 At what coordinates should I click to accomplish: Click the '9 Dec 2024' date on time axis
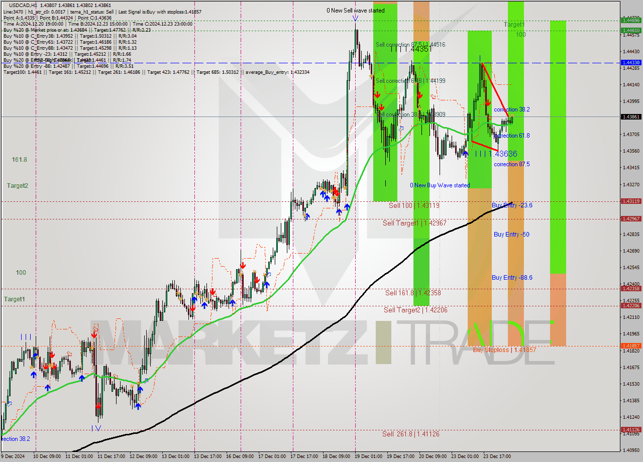pos(14,456)
